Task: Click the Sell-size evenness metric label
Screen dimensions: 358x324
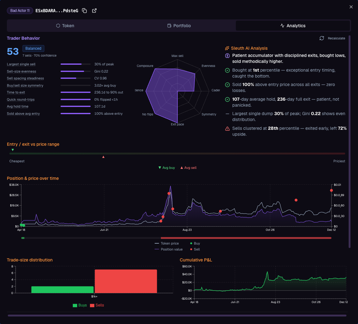Action: coord(22,71)
